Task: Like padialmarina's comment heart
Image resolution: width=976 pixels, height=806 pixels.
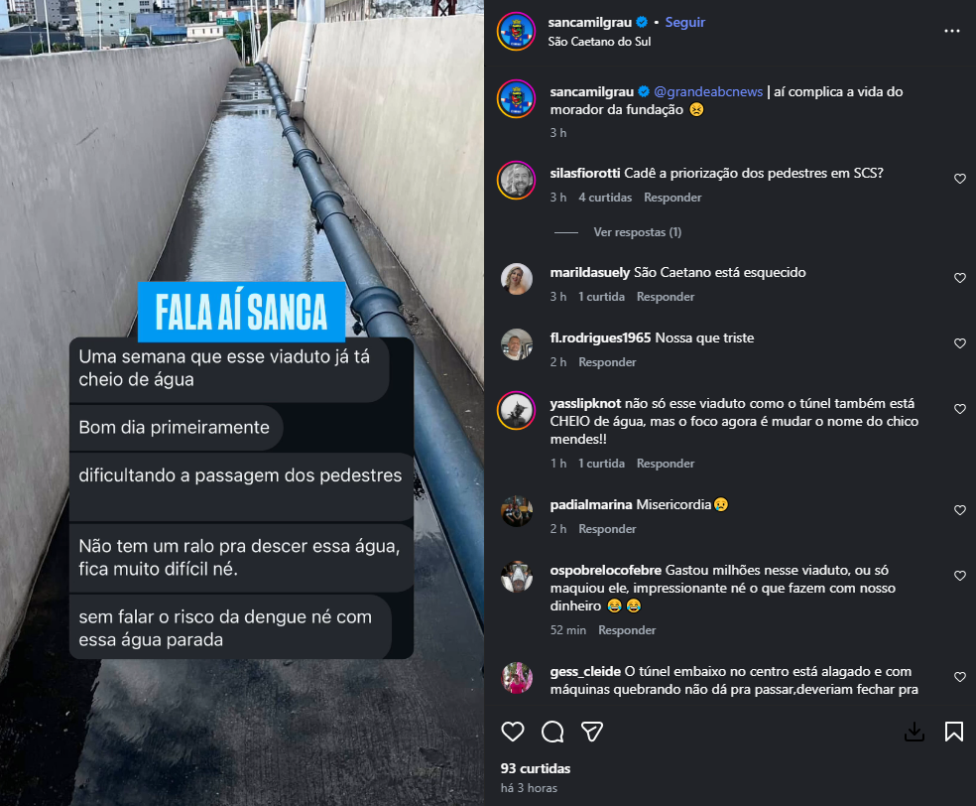Action: coord(960,510)
